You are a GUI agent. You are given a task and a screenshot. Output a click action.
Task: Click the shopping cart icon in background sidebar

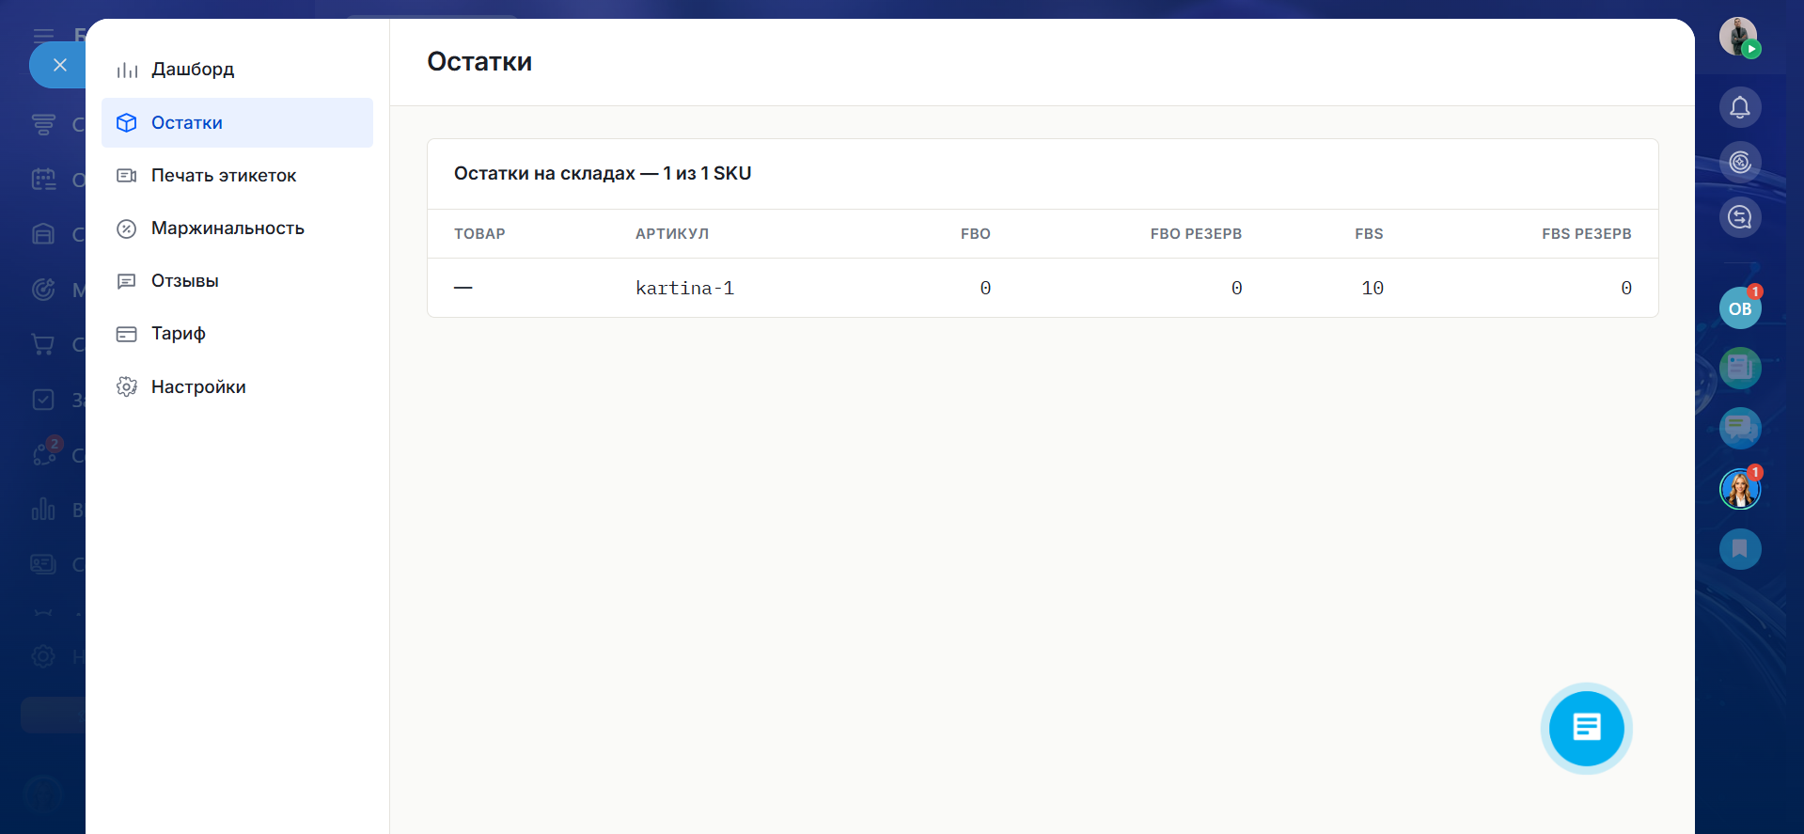43,344
